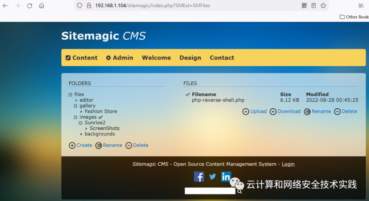Open the Admin menu
The width and height of the screenshot is (369, 201).
coord(120,58)
